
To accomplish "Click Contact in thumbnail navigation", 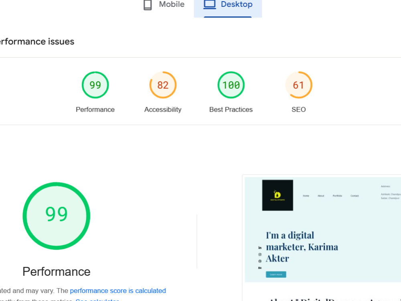I will pos(354,196).
